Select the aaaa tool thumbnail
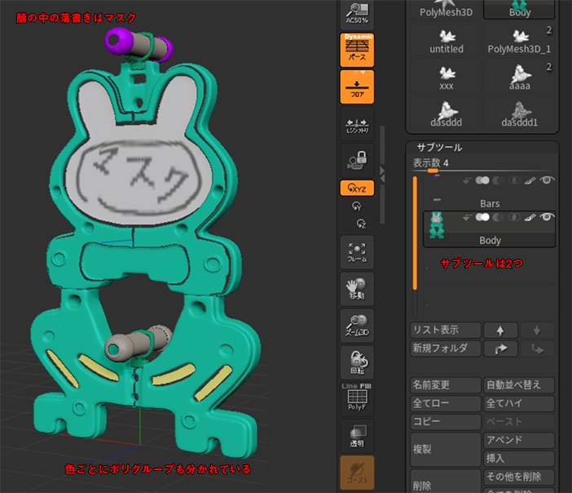 tap(520, 76)
